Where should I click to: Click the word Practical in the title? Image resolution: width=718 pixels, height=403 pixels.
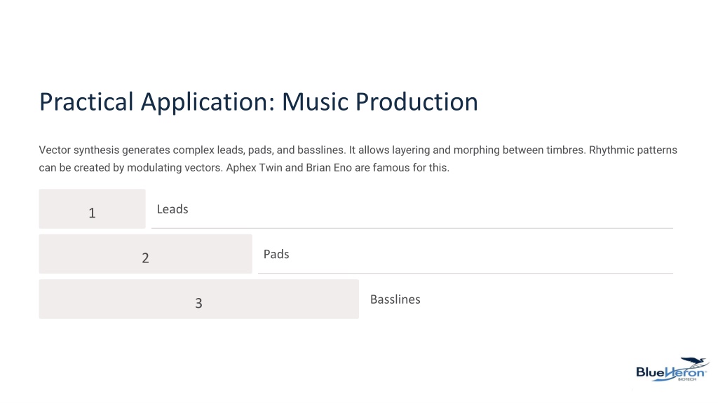(x=86, y=102)
